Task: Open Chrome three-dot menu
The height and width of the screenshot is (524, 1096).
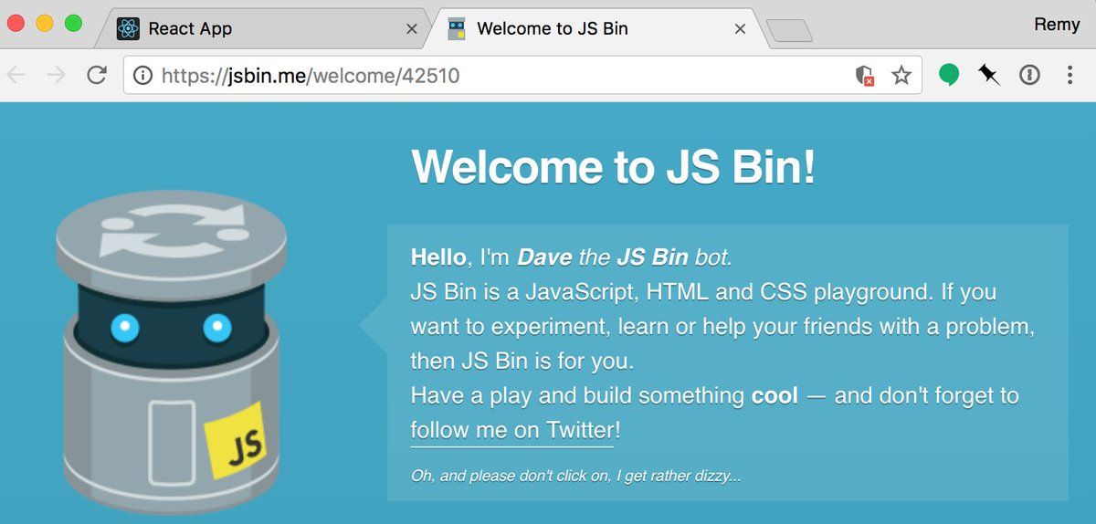Action: [1070, 75]
